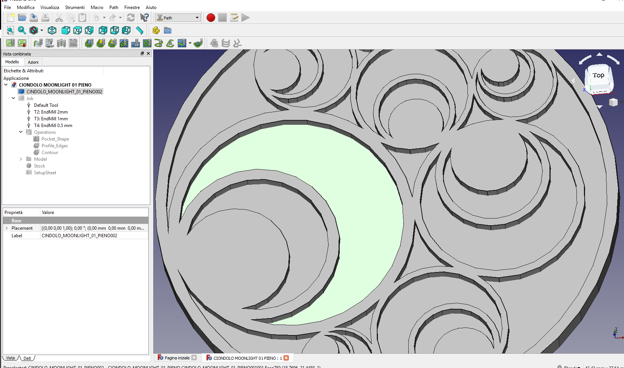Viewport: 624px width, 368px height.
Task: Click the Label value field CINDOLO_MOONLIGHT_01_PIENO002
Action: (x=94, y=236)
